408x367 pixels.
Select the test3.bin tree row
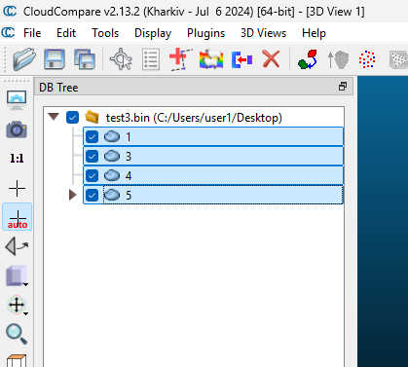coord(194,118)
